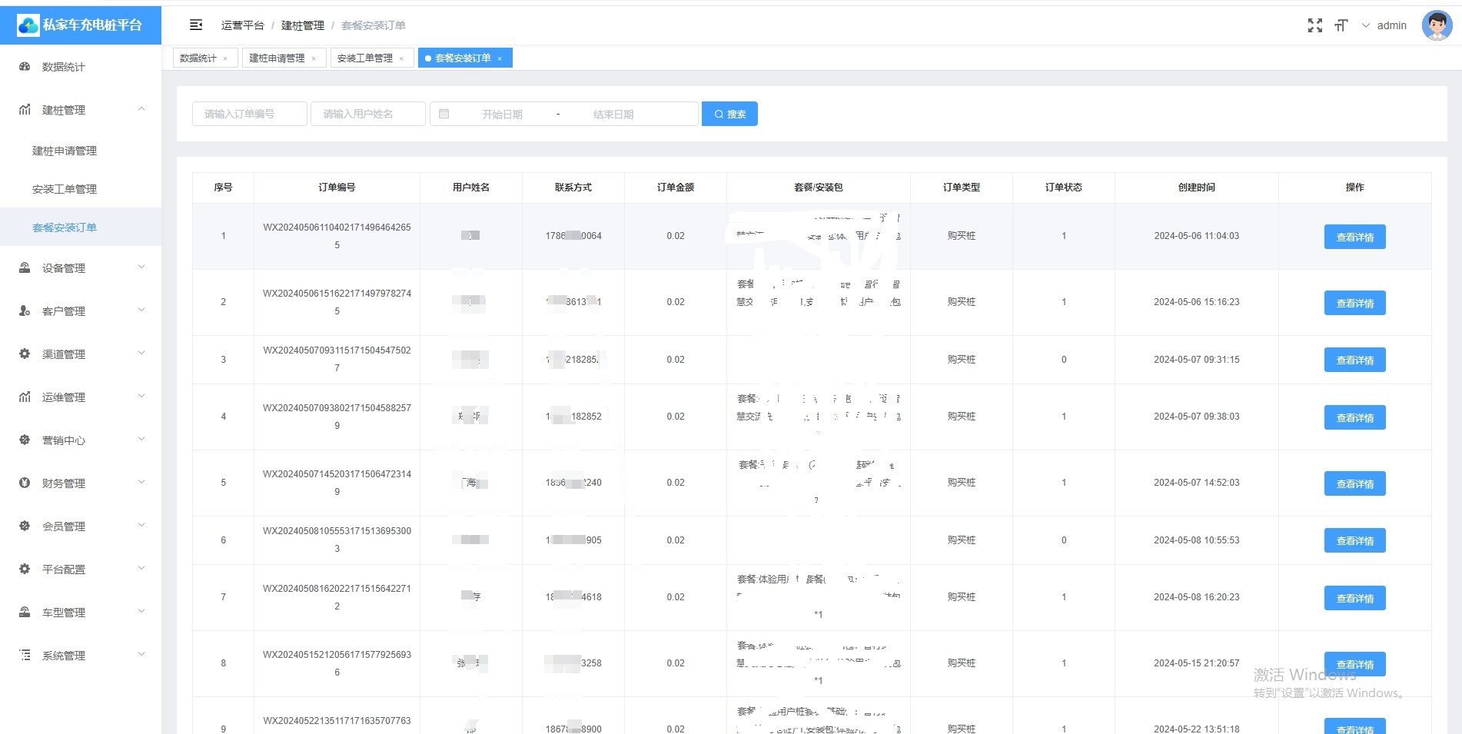
Task: Click 订单编号 column header
Action: click(x=337, y=188)
